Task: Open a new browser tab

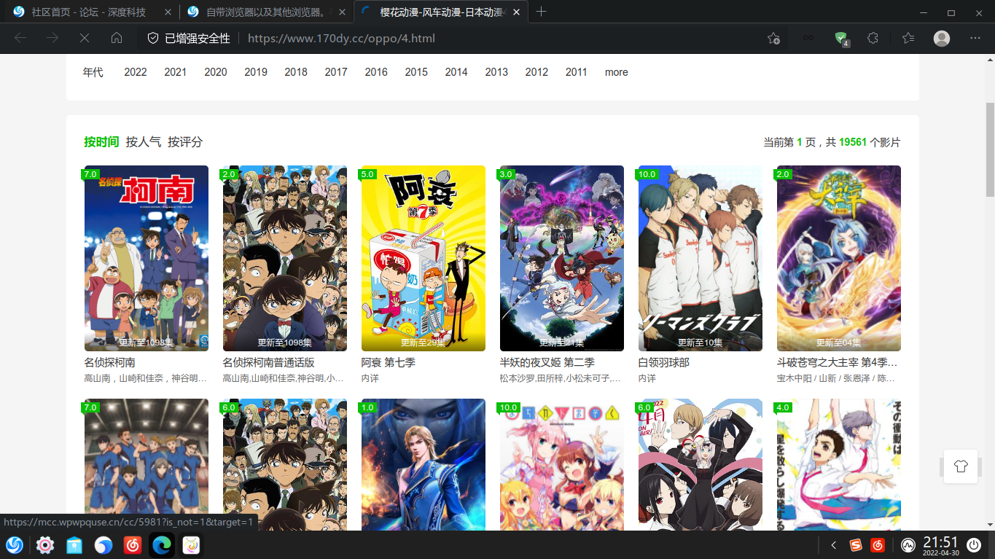Action: coord(541,12)
